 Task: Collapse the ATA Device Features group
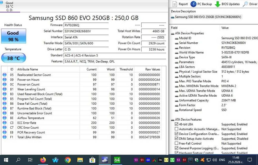(173, 120)
